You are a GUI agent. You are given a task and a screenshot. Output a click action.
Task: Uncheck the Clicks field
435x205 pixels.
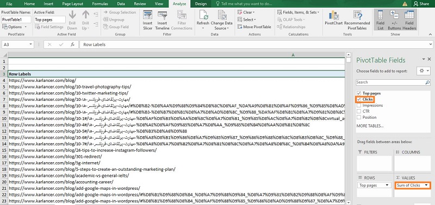359,99
